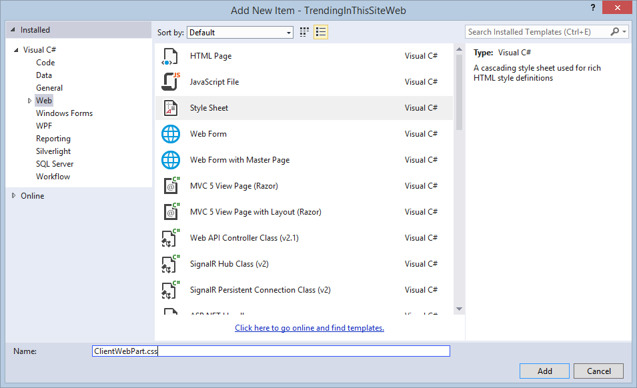The height and width of the screenshot is (388, 637).
Task: Select the Style Sheet row text
Action: [209, 108]
